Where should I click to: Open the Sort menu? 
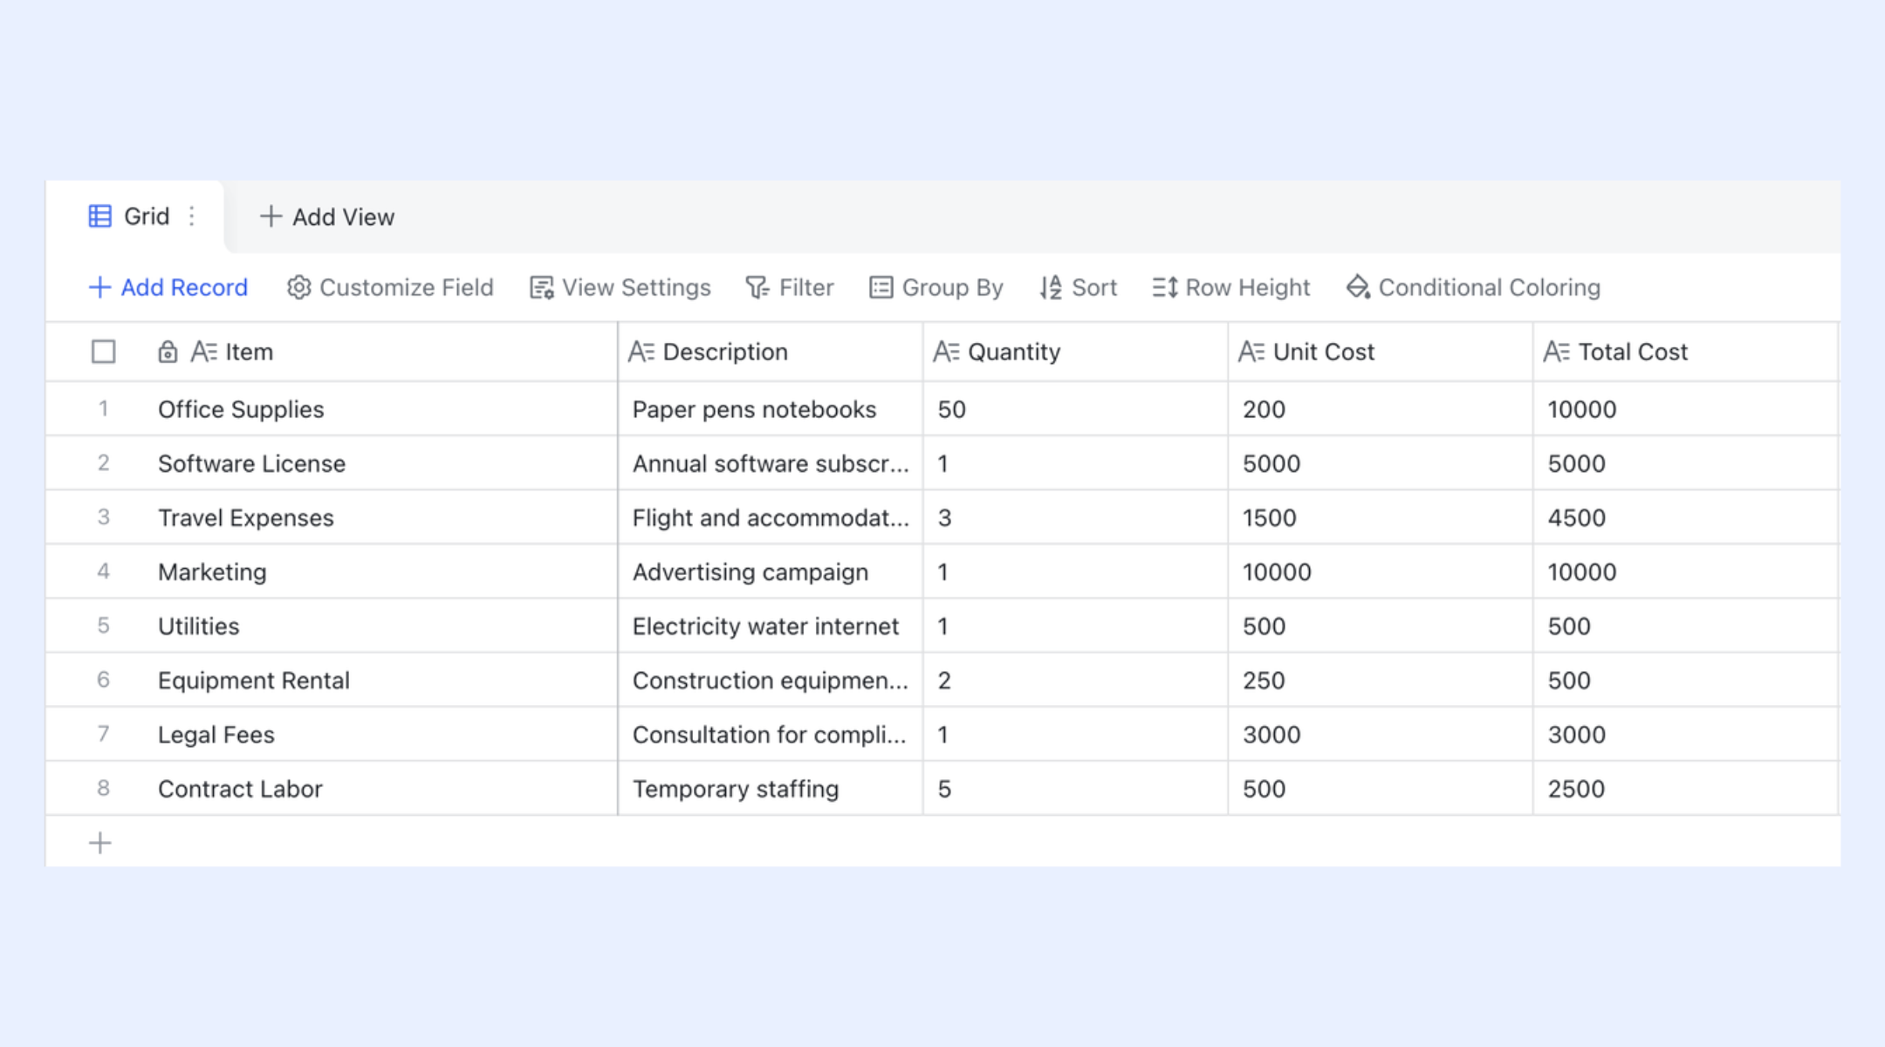[x=1079, y=287]
